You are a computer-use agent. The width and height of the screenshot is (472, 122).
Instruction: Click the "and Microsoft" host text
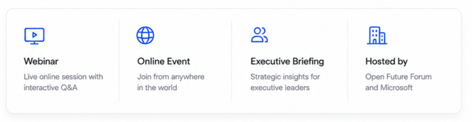pyautogui.click(x=389, y=88)
